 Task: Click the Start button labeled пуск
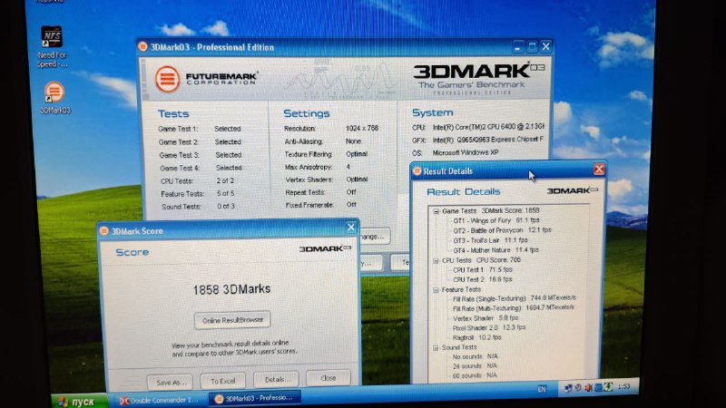point(77,402)
